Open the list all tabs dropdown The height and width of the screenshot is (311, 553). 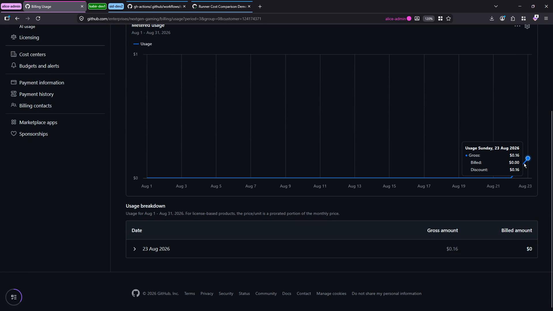[x=496, y=6]
